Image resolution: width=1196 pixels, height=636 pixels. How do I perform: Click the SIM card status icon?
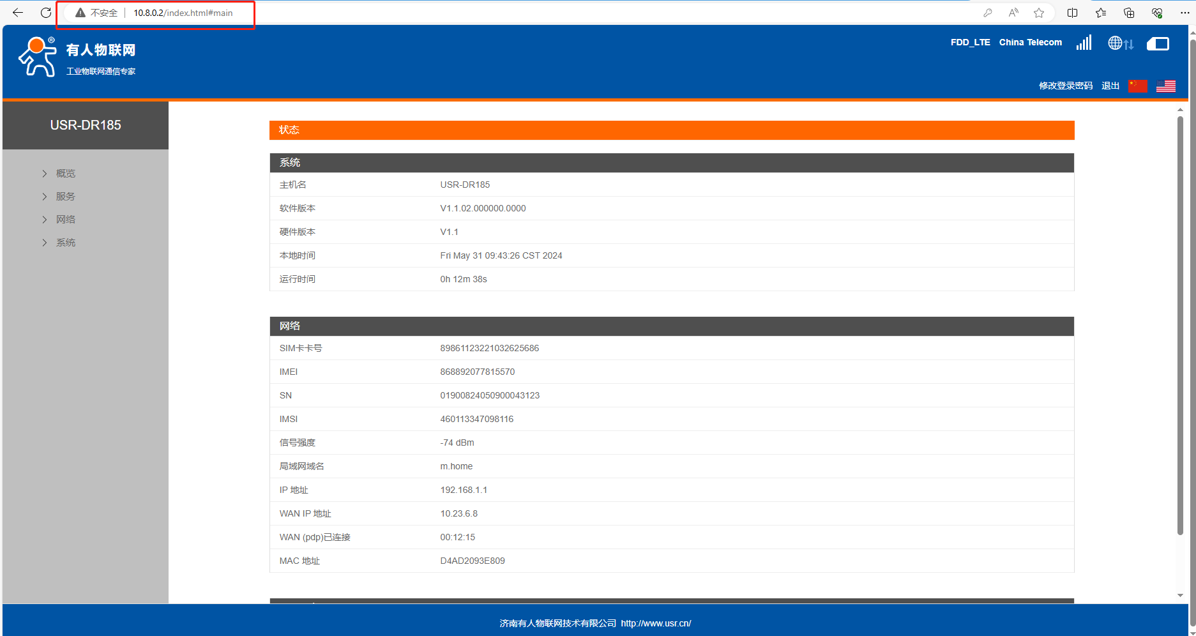(x=1157, y=43)
